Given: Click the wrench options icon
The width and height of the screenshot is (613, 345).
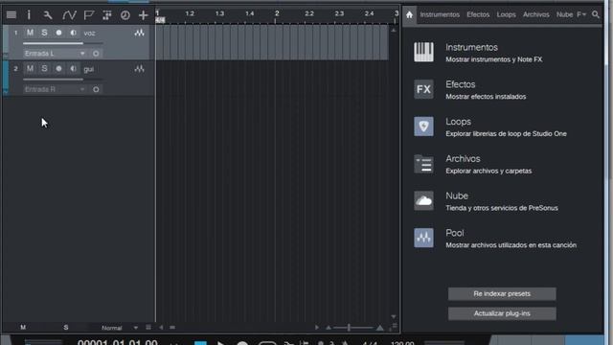Looking at the screenshot, I should pyautogui.click(x=48, y=15).
